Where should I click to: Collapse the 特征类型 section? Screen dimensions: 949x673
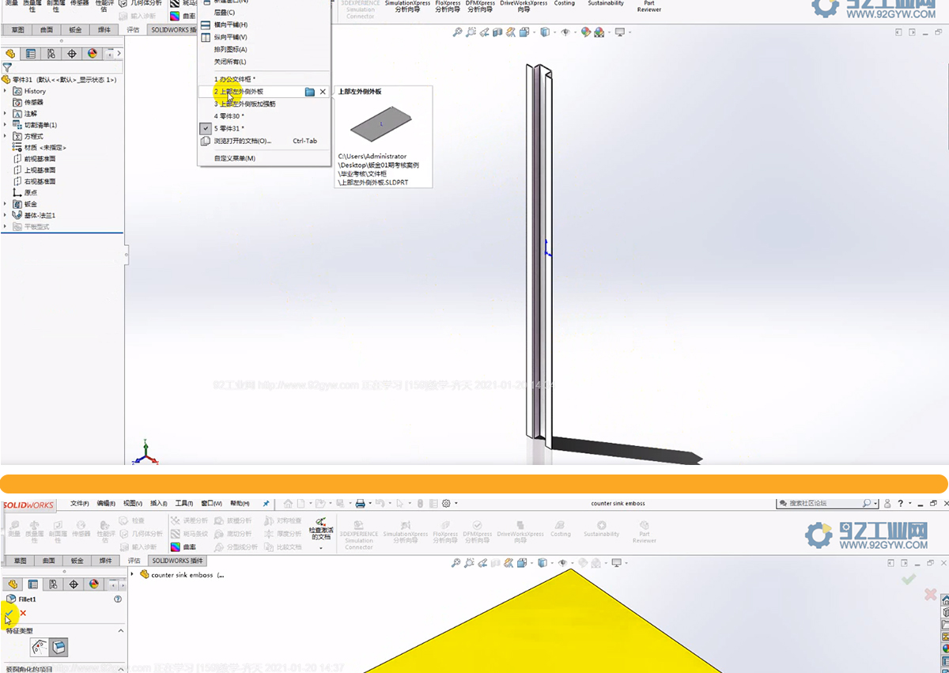pyautogui.click(x=121, y=630)
